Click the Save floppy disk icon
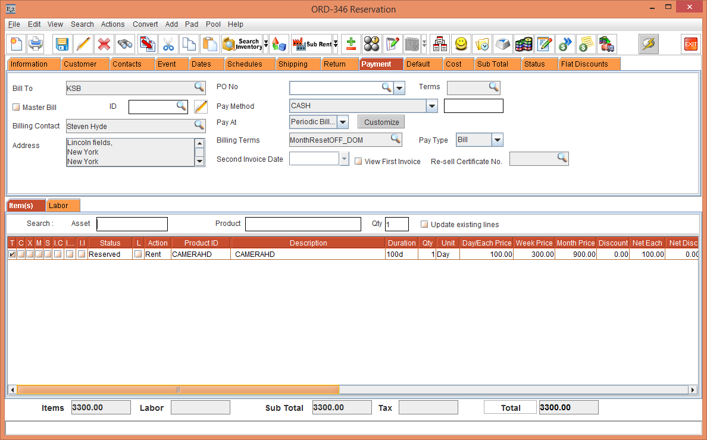 tap(62, 44)
